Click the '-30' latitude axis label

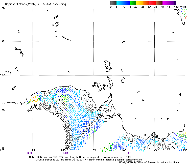point(2,74)
